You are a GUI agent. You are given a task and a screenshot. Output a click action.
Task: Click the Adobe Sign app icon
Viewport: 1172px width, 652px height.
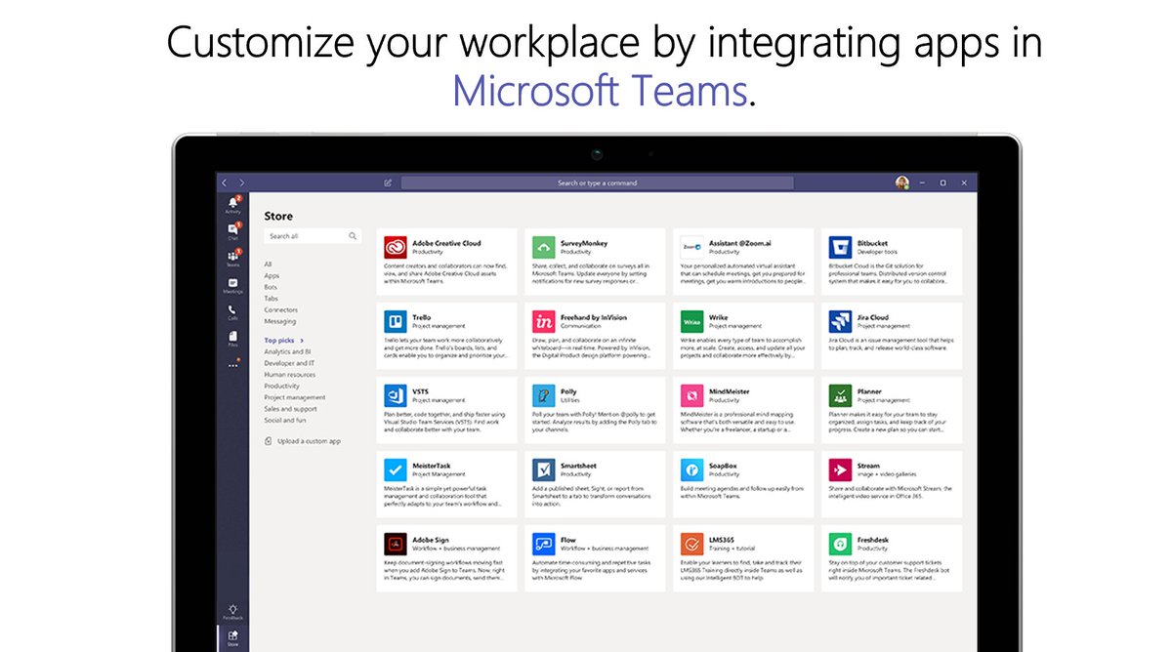click(x=395, y=544)
